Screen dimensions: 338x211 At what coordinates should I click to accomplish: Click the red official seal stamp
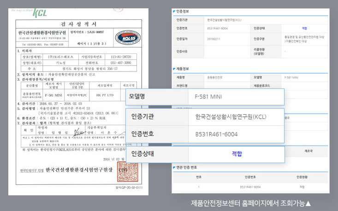pyautogui.click(x=128, y=172)
